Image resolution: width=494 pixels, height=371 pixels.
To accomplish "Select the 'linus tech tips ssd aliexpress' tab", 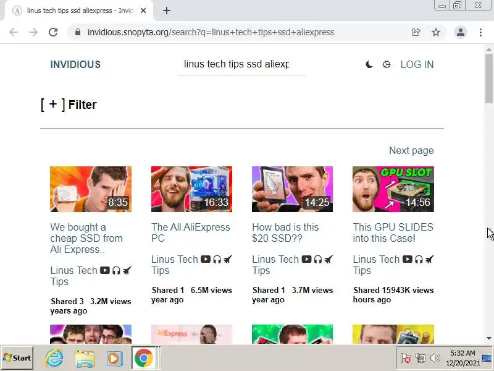I will click(79, 11).
